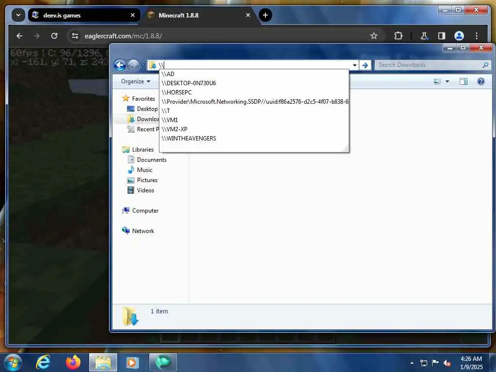Select the \\T suggestion
496x372 pixels.
point(254,111)
